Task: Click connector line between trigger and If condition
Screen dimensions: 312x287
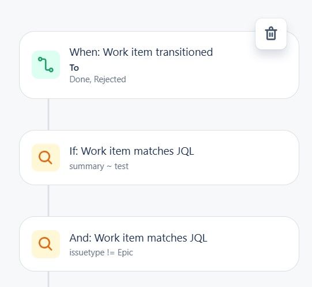Action: 48,114
